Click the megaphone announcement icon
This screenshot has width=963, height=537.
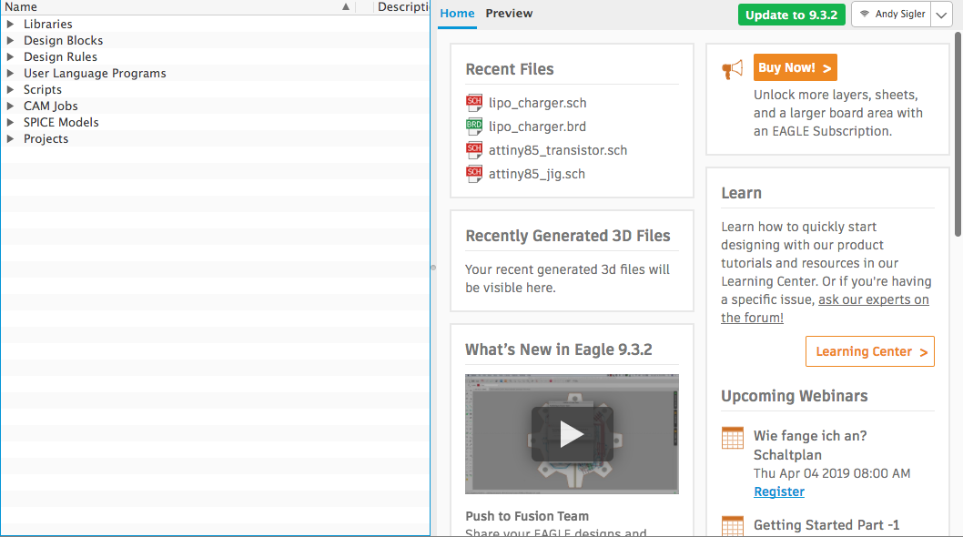[x=732, y=69]
